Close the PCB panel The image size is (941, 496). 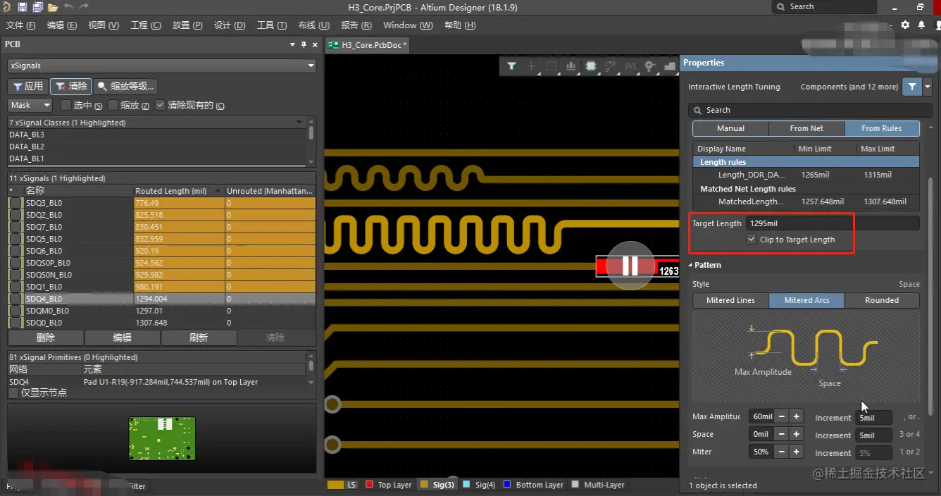[x=315, y=44]
